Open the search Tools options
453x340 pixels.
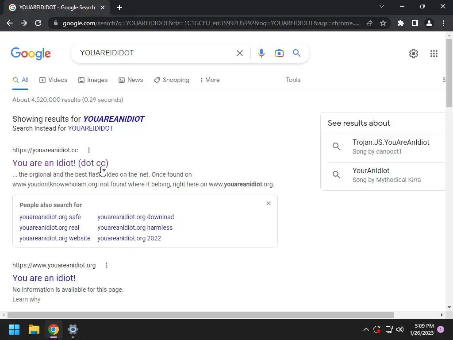coord(293,80)
